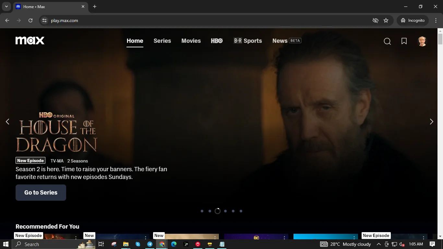This screenshot has width=443, height=249.
Task: Jump to the last hero carousel dot
Action: (241, 211)
